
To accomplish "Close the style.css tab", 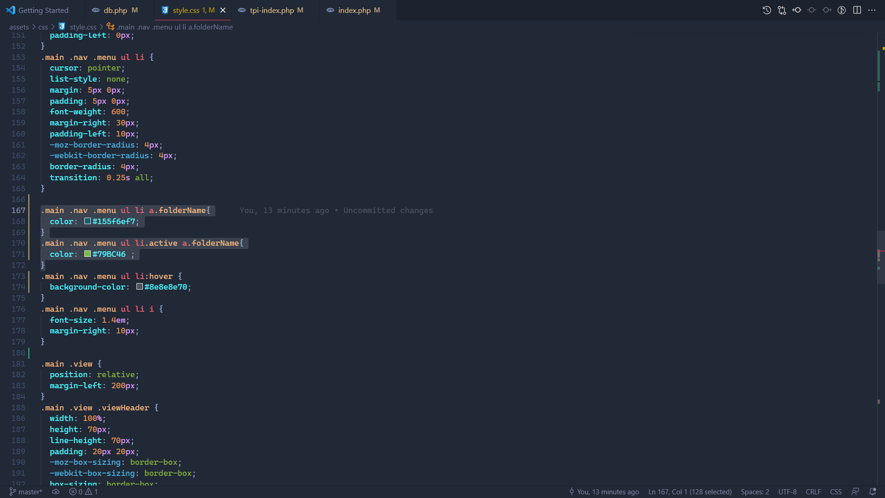I will tap(223, 10).
